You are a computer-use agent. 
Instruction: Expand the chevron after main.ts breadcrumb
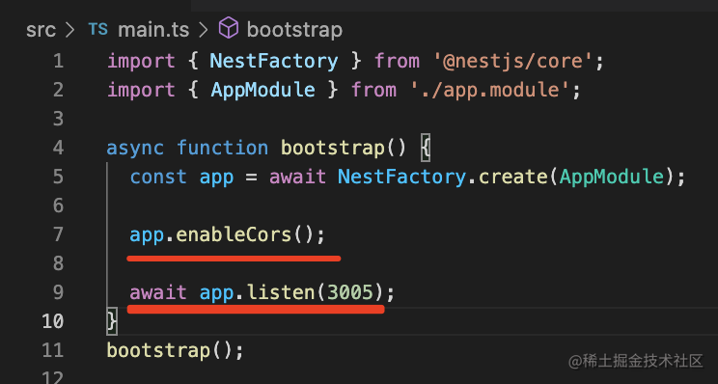[204, 30]
